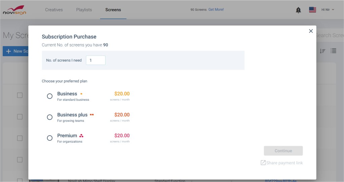The image size is (344, 182).
Task: Click the share payment link icon
Action: (263, 163)
